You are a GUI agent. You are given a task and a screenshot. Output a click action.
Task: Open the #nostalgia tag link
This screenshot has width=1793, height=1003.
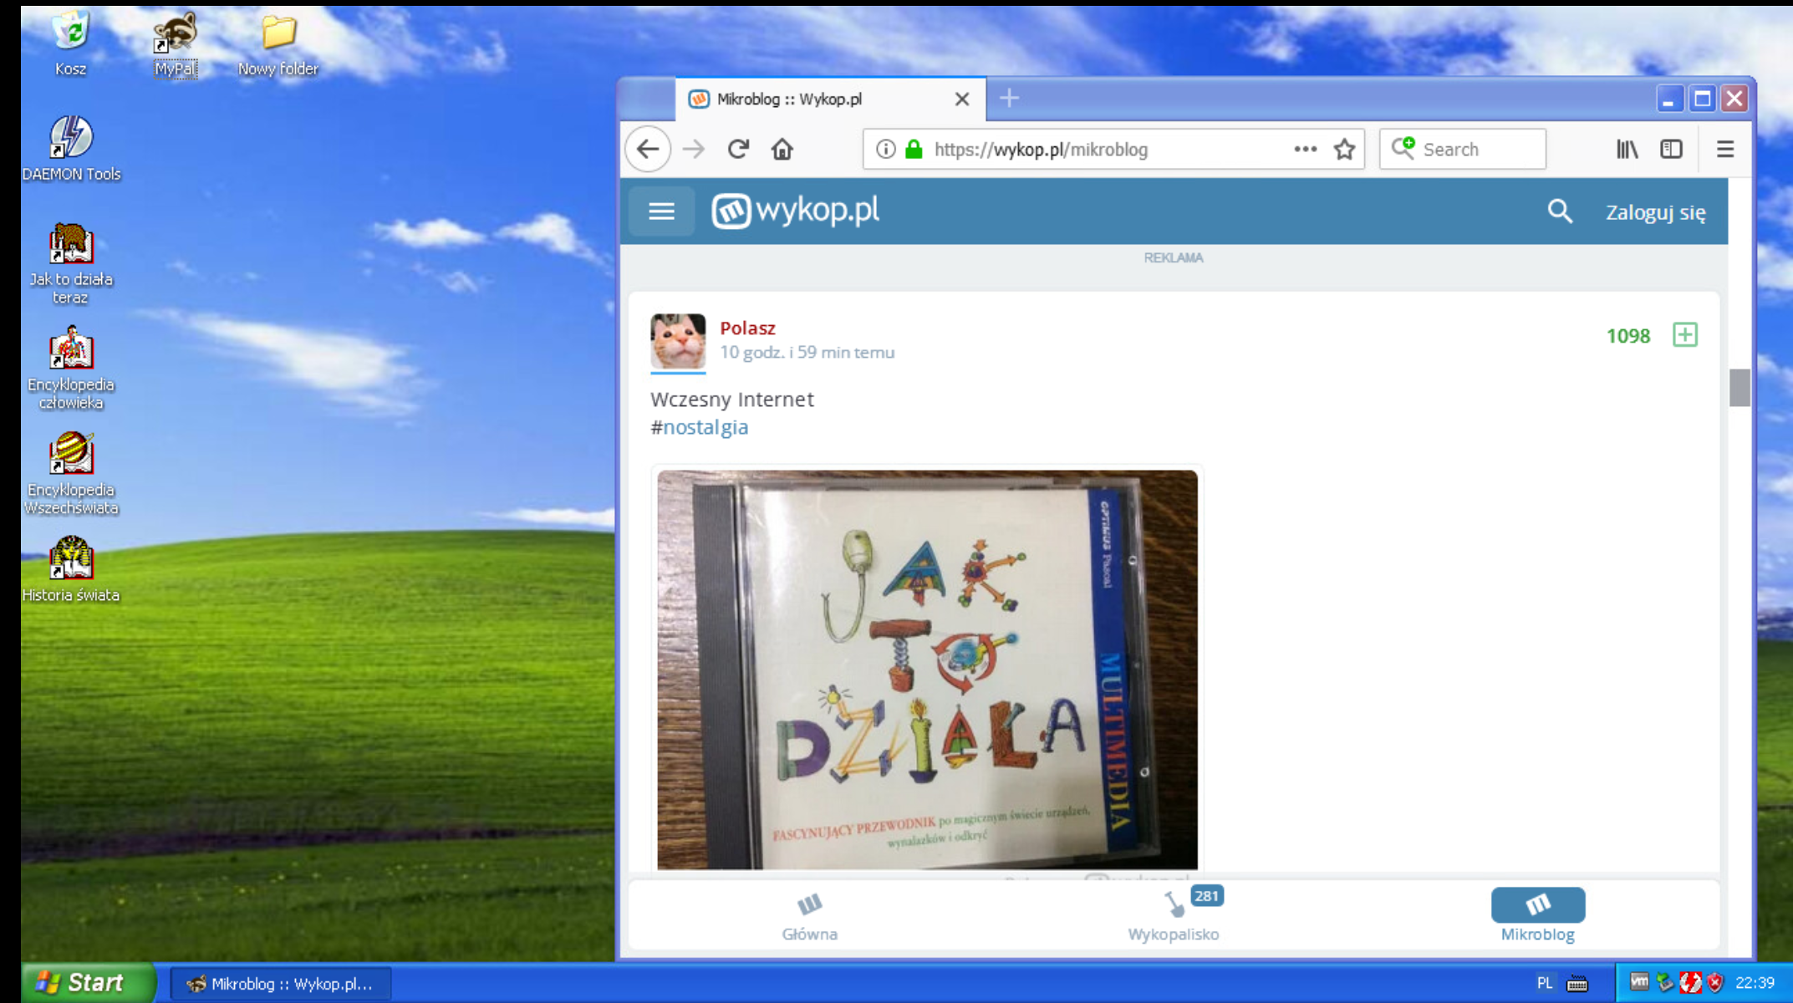[x=705, y=427]
